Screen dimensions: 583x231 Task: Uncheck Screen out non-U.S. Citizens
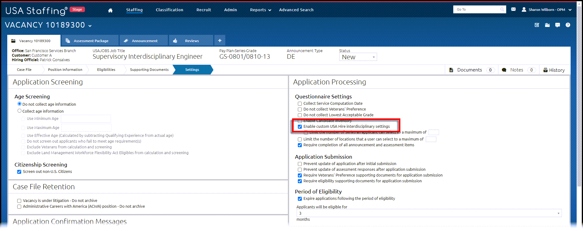(x=19, y=172)
